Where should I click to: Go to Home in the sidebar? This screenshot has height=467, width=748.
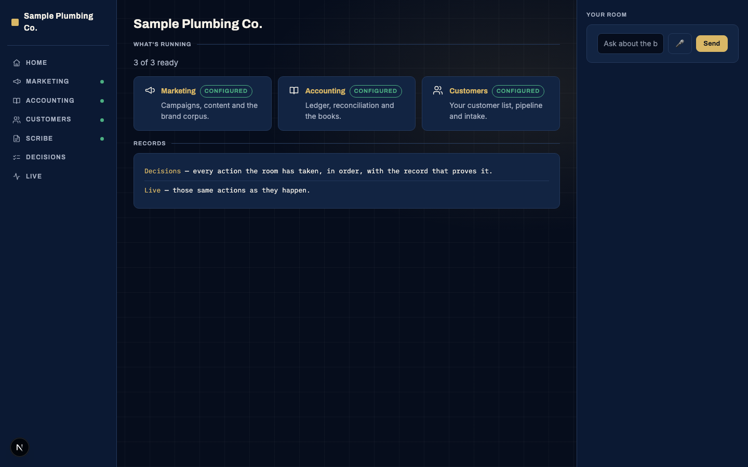click(x=58, y=63)
